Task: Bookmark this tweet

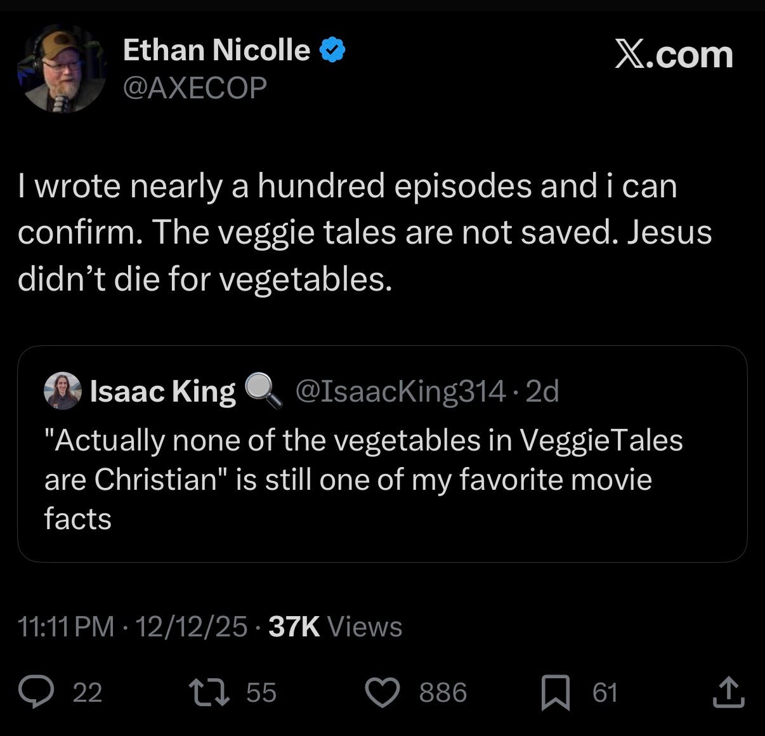Action: coord(554,693)
